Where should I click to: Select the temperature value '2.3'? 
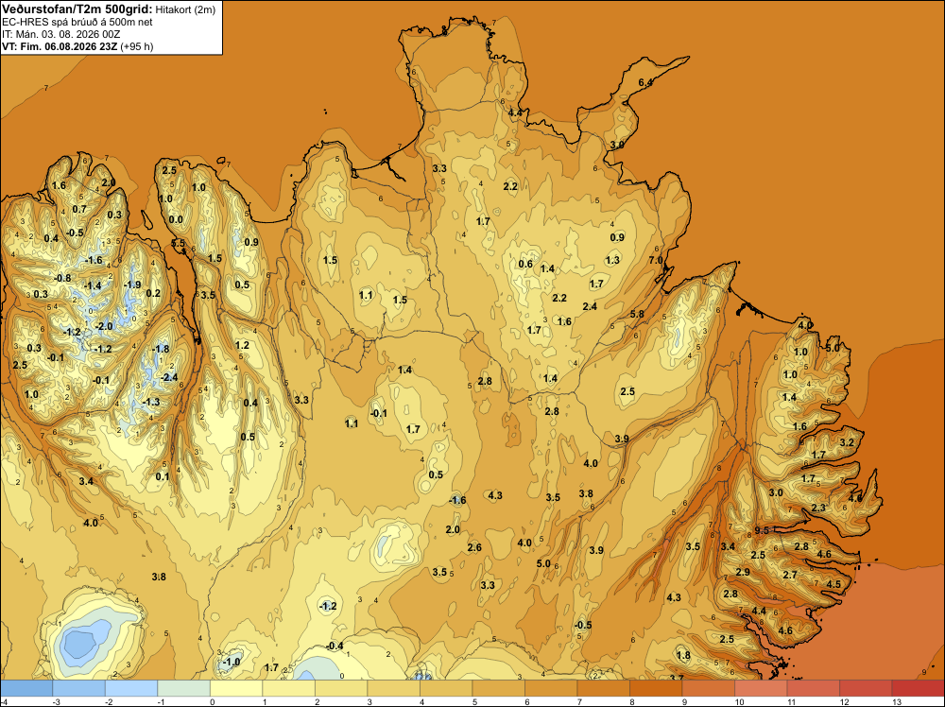(x=818, y=508)
